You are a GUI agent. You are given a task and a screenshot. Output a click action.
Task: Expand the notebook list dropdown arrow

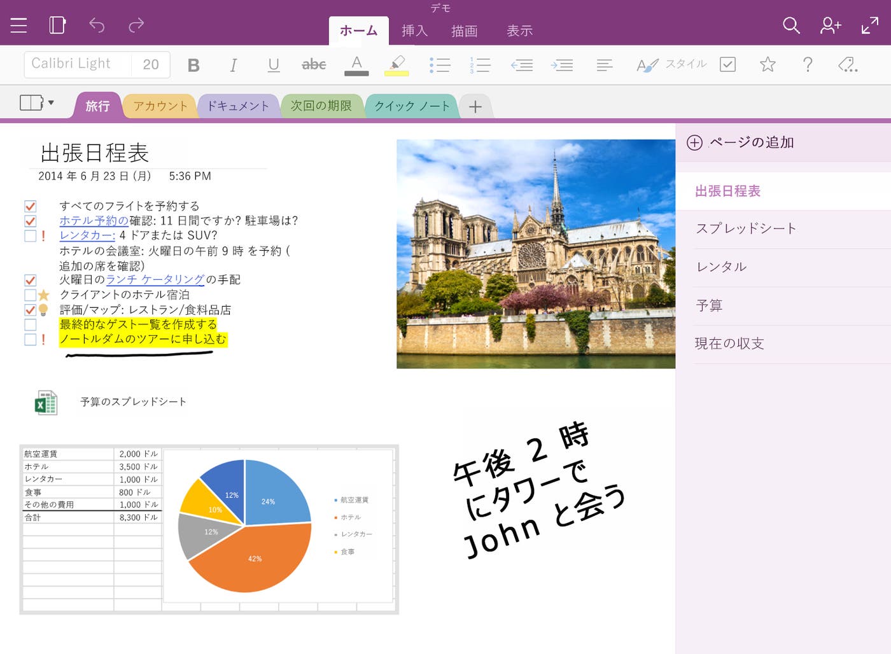click(50, 103)
